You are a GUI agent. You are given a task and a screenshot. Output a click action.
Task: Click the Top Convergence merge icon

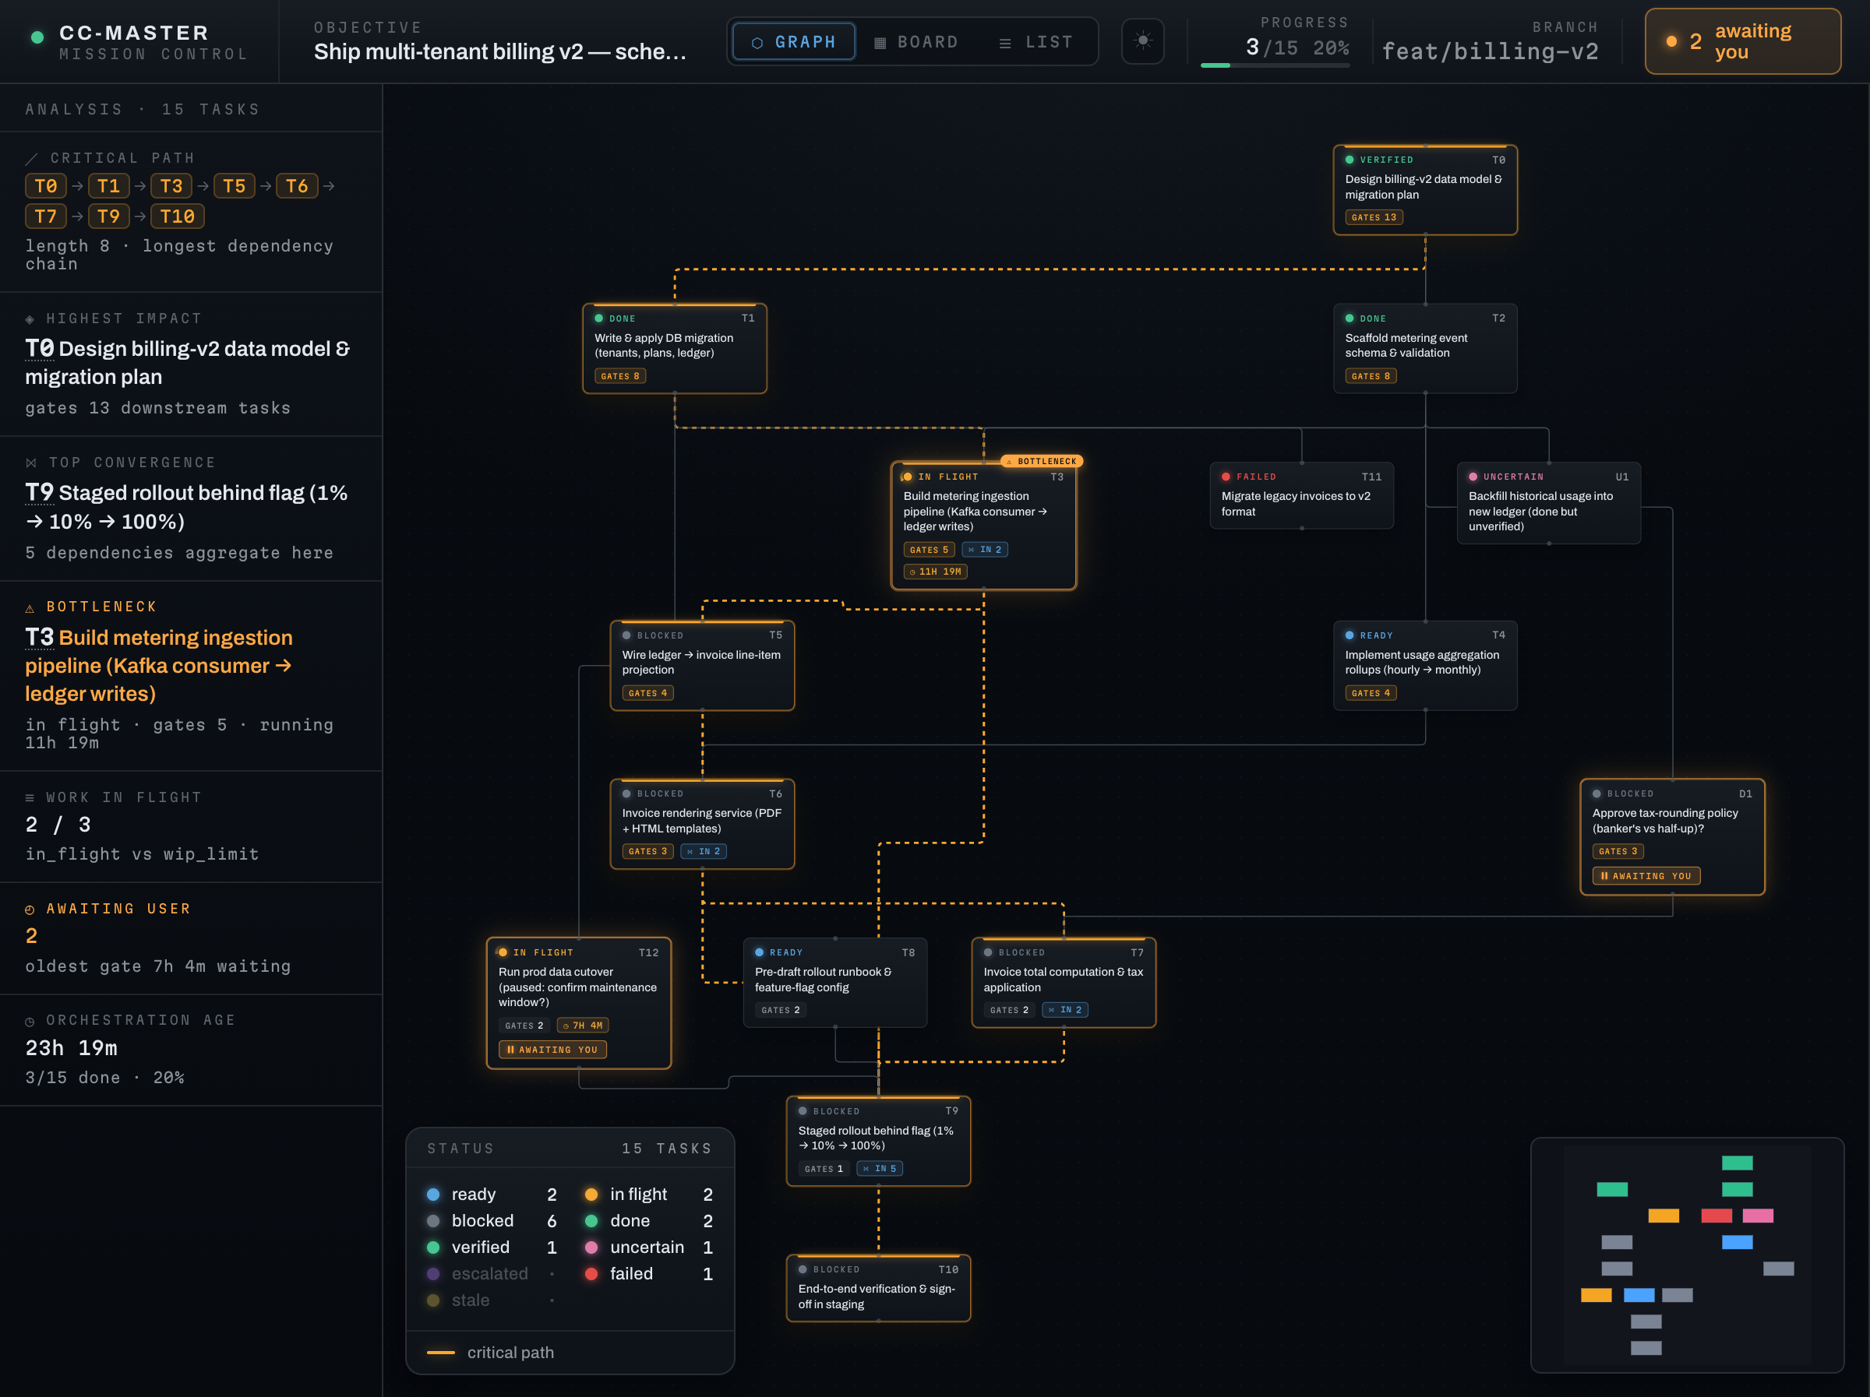pos(31,463)
